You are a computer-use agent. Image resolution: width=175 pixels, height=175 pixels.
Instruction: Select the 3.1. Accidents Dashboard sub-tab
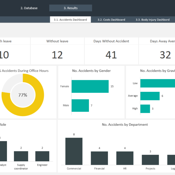coord(70,20)
